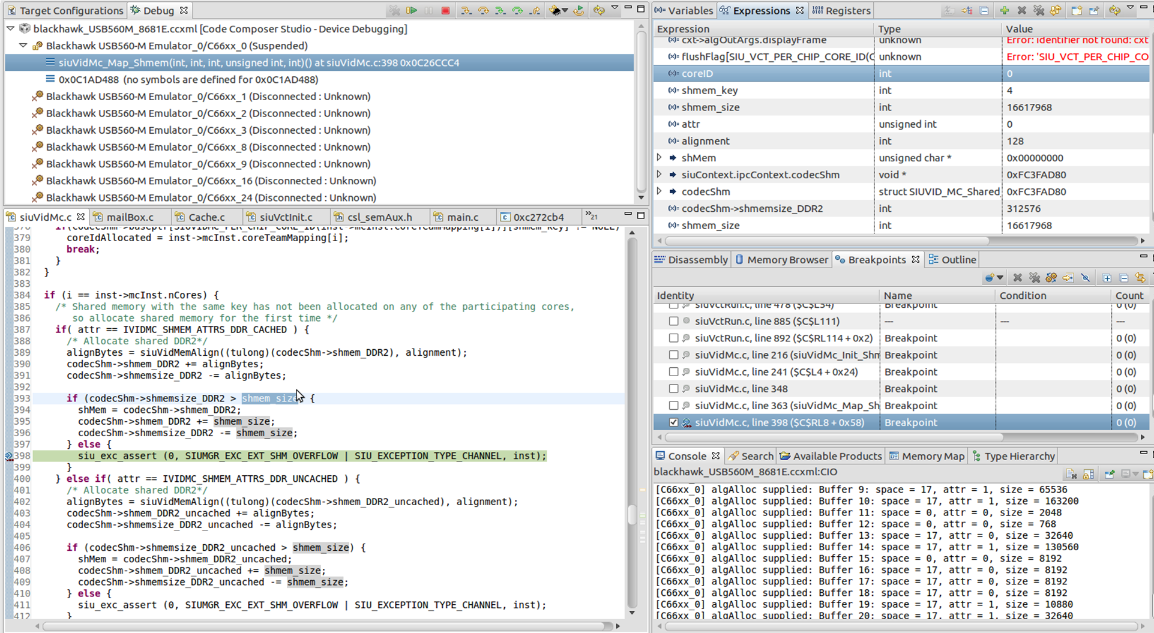Enable breakpoint siuVctRun.c line 892
1154x633 pixels.
coord(674,338)
